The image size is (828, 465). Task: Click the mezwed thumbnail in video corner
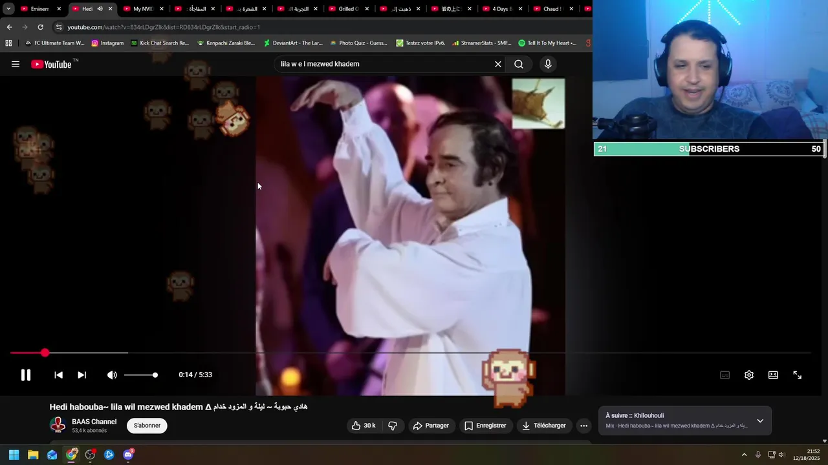click(x=538, y=103)
